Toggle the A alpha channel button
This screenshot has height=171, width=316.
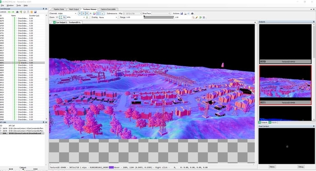pos(91,13)
